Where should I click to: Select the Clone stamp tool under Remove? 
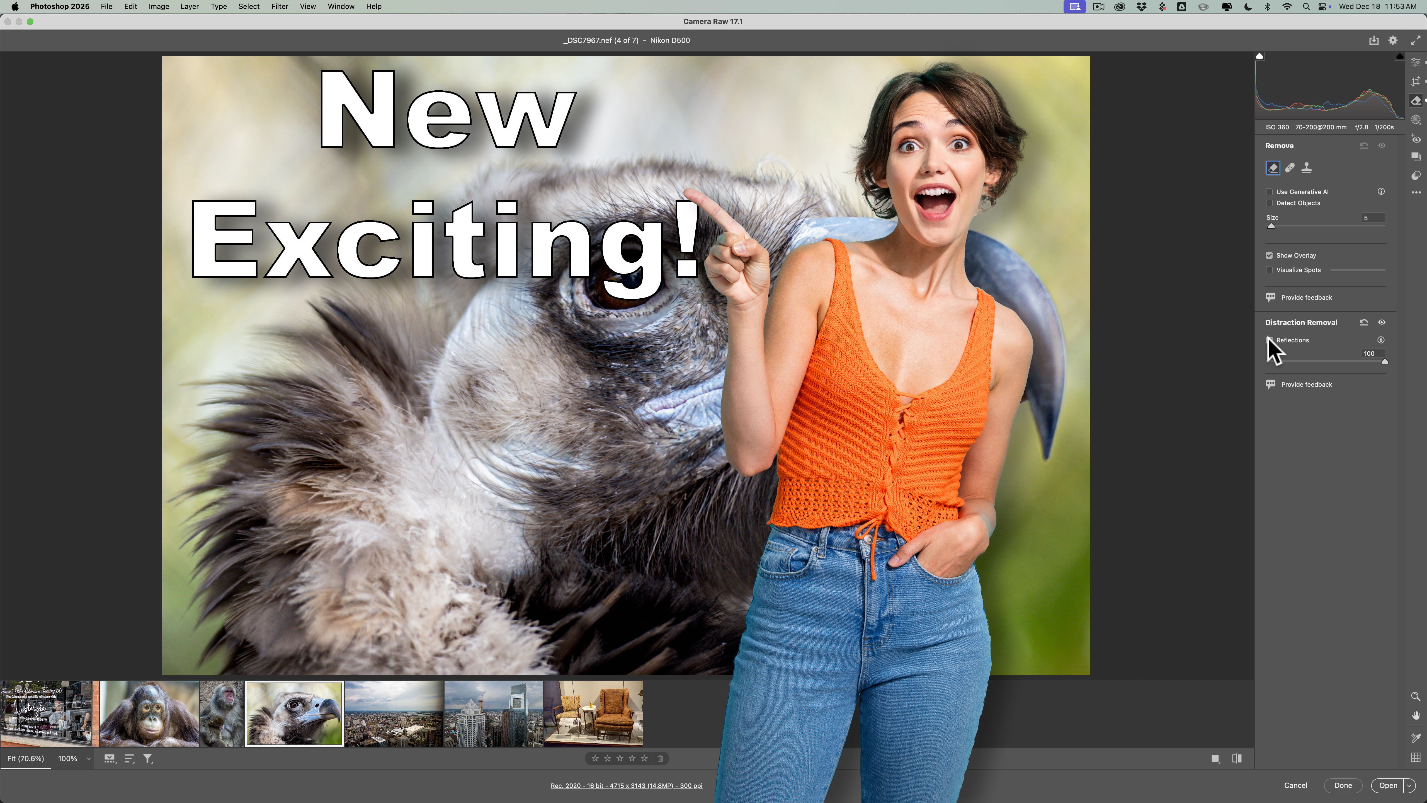1307,167
